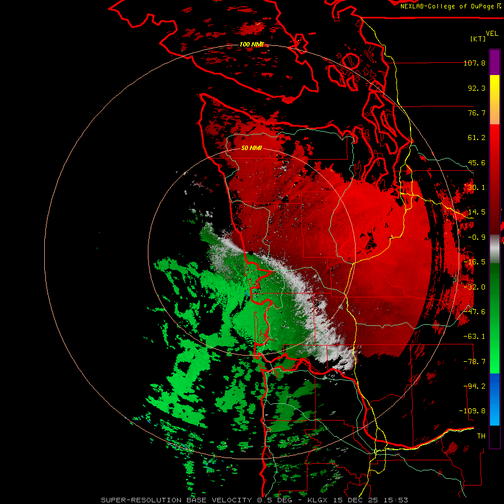
Task: Pick the blue segment of velocity scale
Action: click(494, 399)
